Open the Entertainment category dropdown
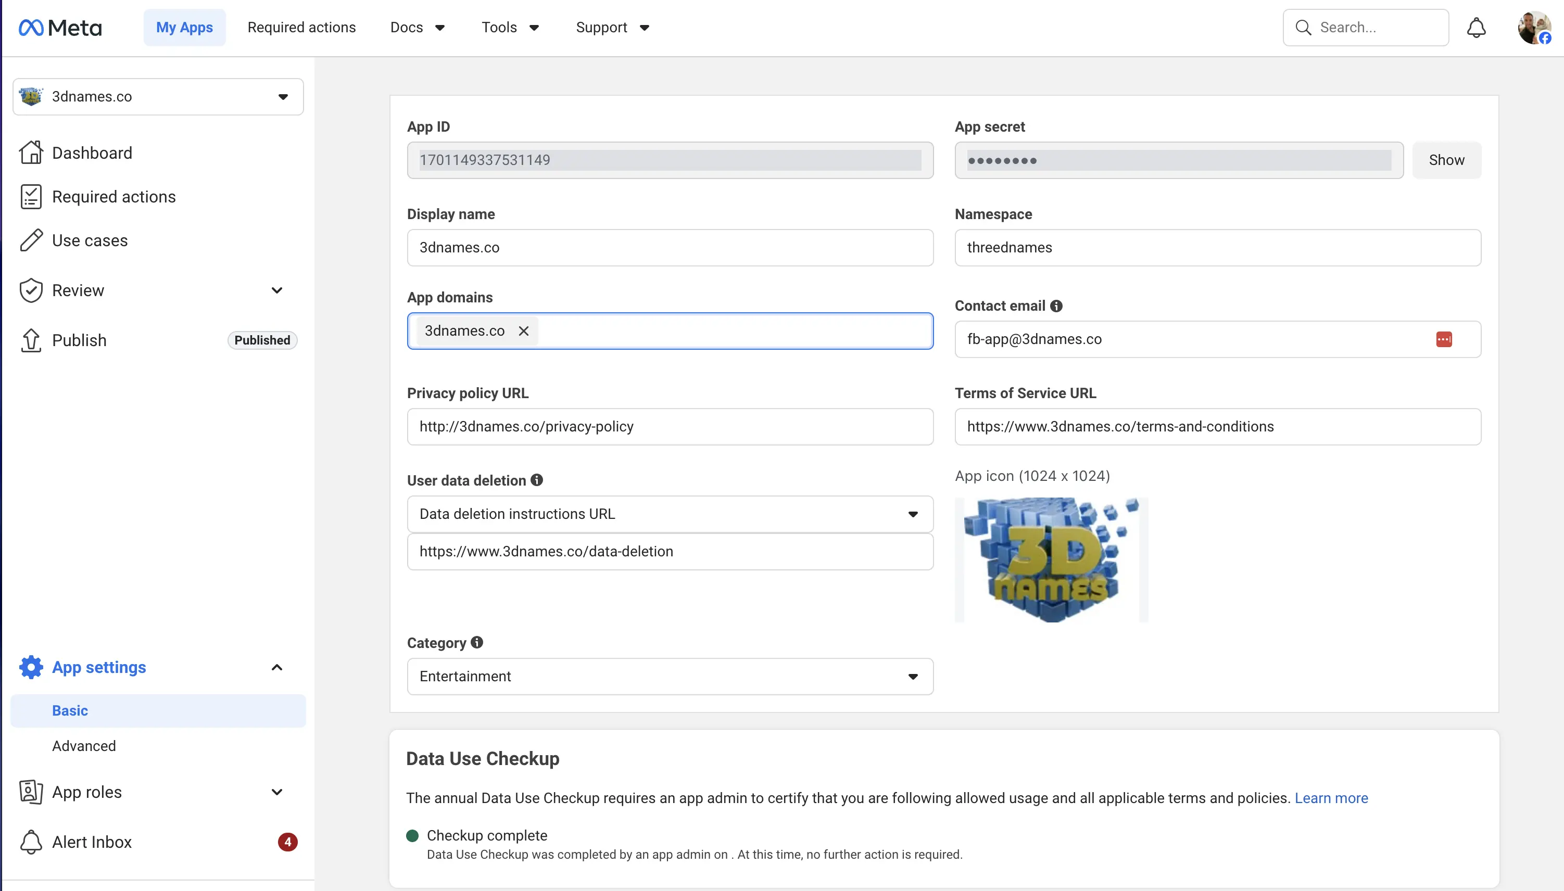The image size is (1564, 891). click(x=670, y=676)
